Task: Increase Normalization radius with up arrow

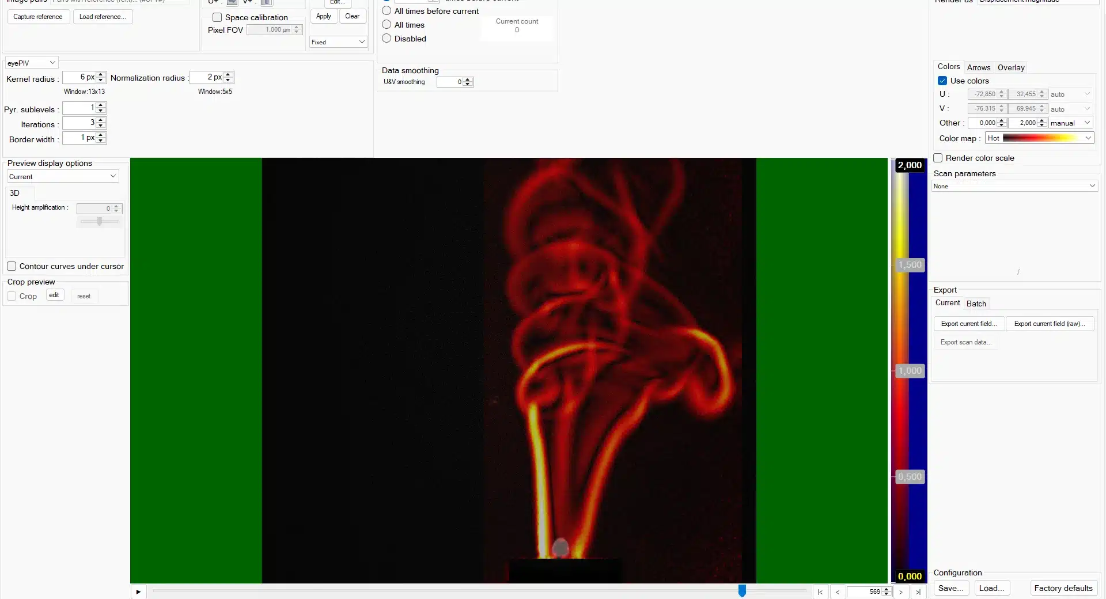Action: 229,74
